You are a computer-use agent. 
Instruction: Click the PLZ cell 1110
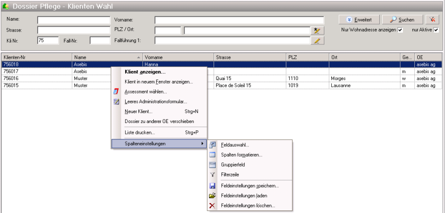click(x=308, y=78)
